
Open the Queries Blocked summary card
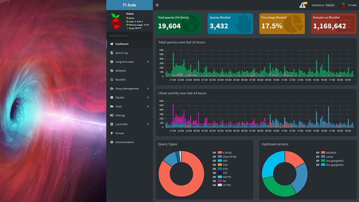230,24
